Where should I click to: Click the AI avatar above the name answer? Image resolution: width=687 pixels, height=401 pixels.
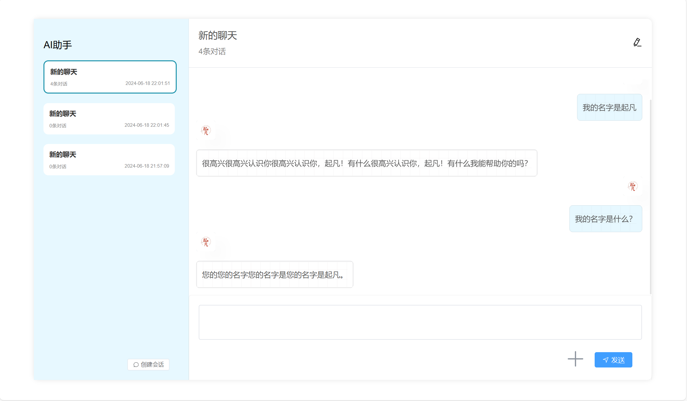206,242
